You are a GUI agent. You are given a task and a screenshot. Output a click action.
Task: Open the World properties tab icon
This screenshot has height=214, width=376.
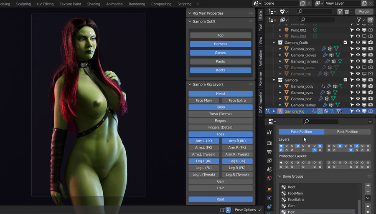[269, 178]
